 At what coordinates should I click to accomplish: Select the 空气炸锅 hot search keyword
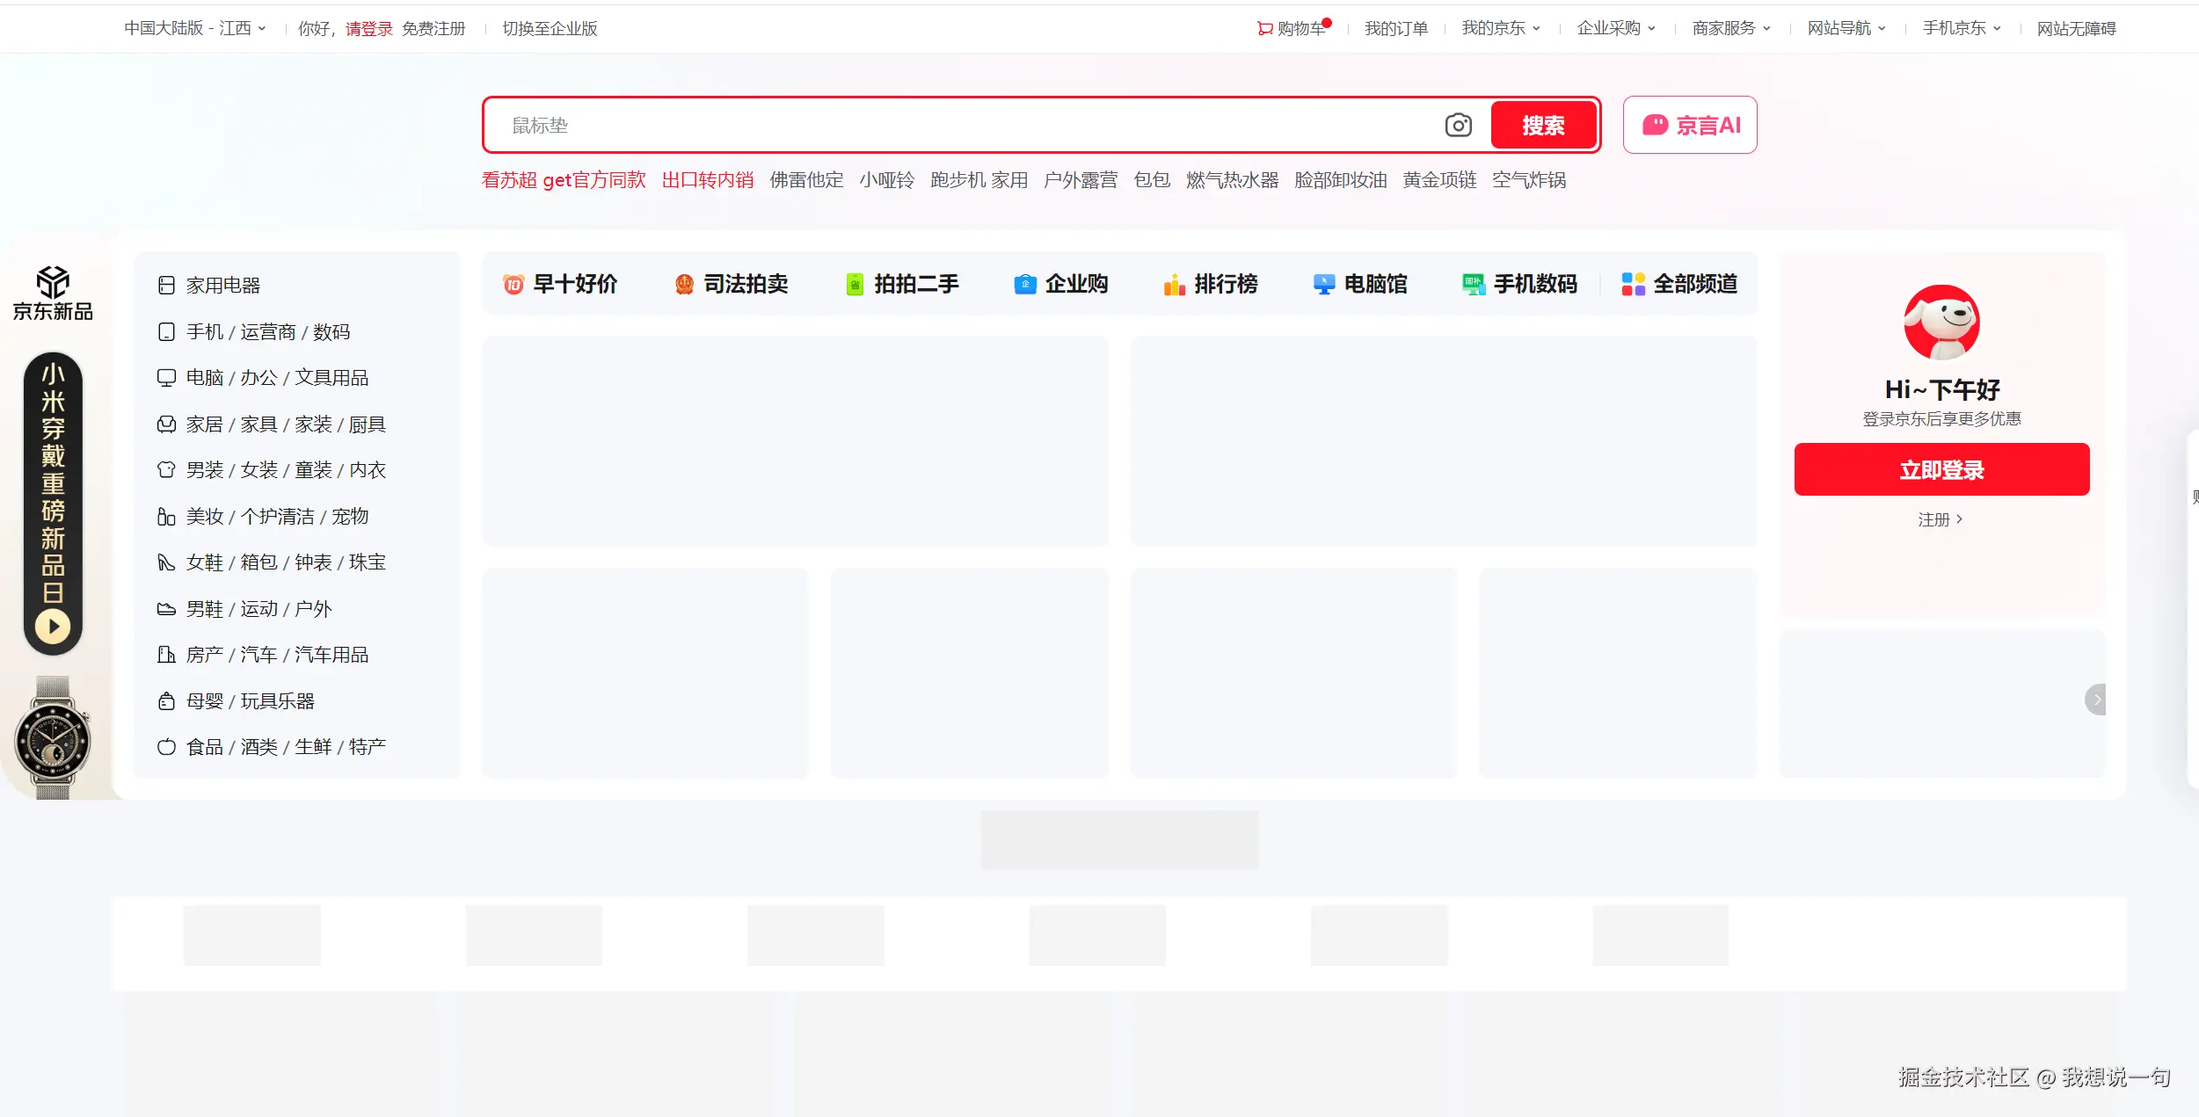1529,180
